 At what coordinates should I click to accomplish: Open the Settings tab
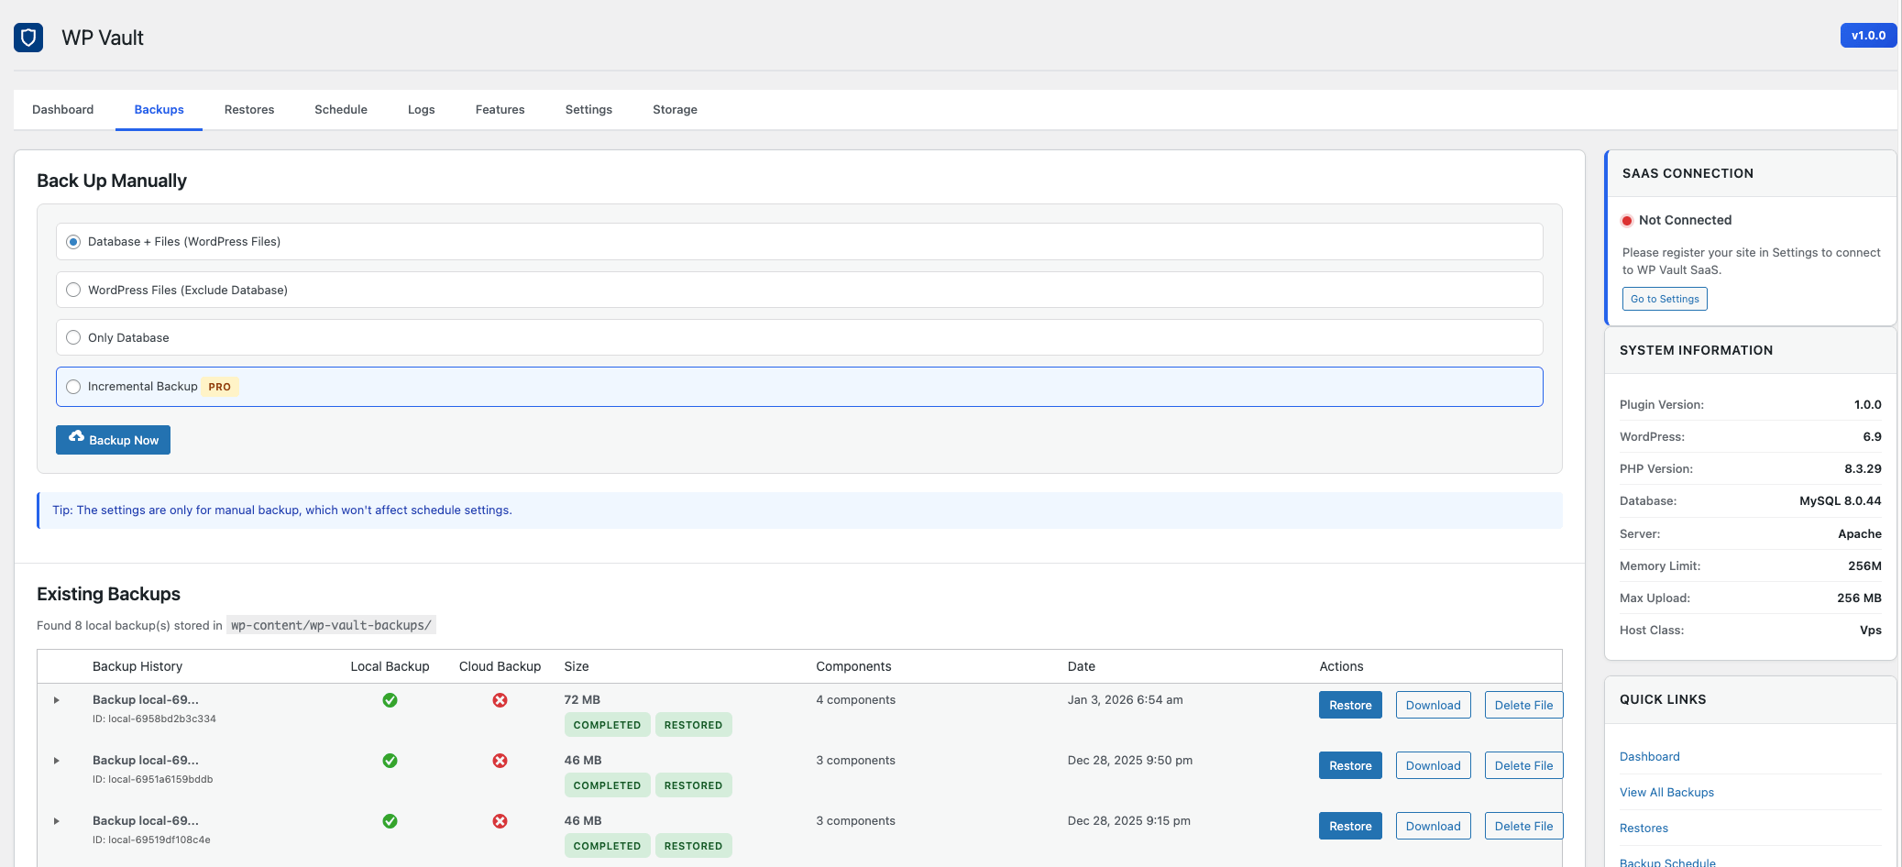coord(588,110)
